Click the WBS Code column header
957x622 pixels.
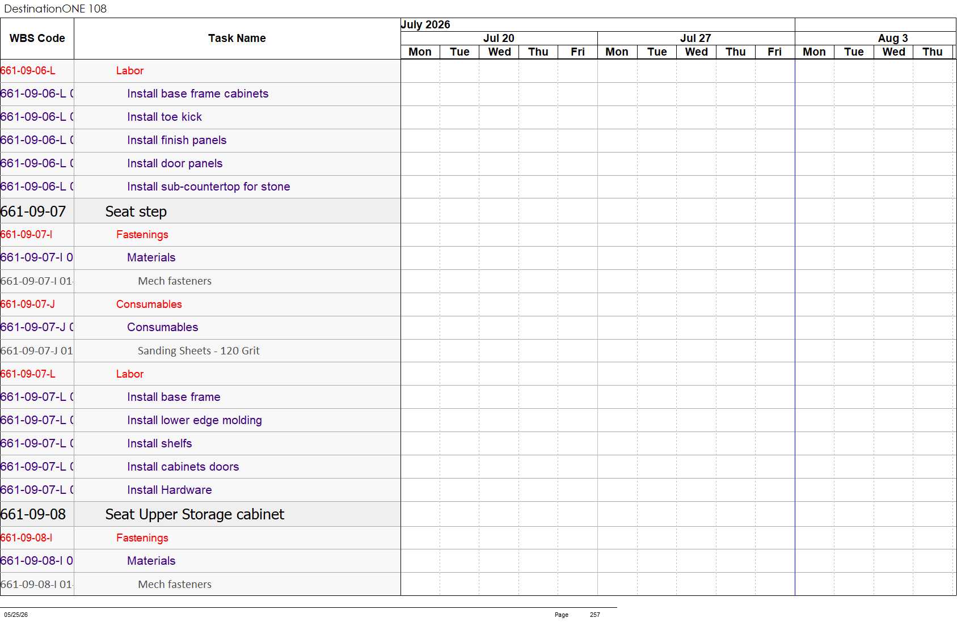coord(37,39)
